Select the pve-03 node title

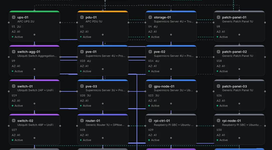tap(91, 86)
